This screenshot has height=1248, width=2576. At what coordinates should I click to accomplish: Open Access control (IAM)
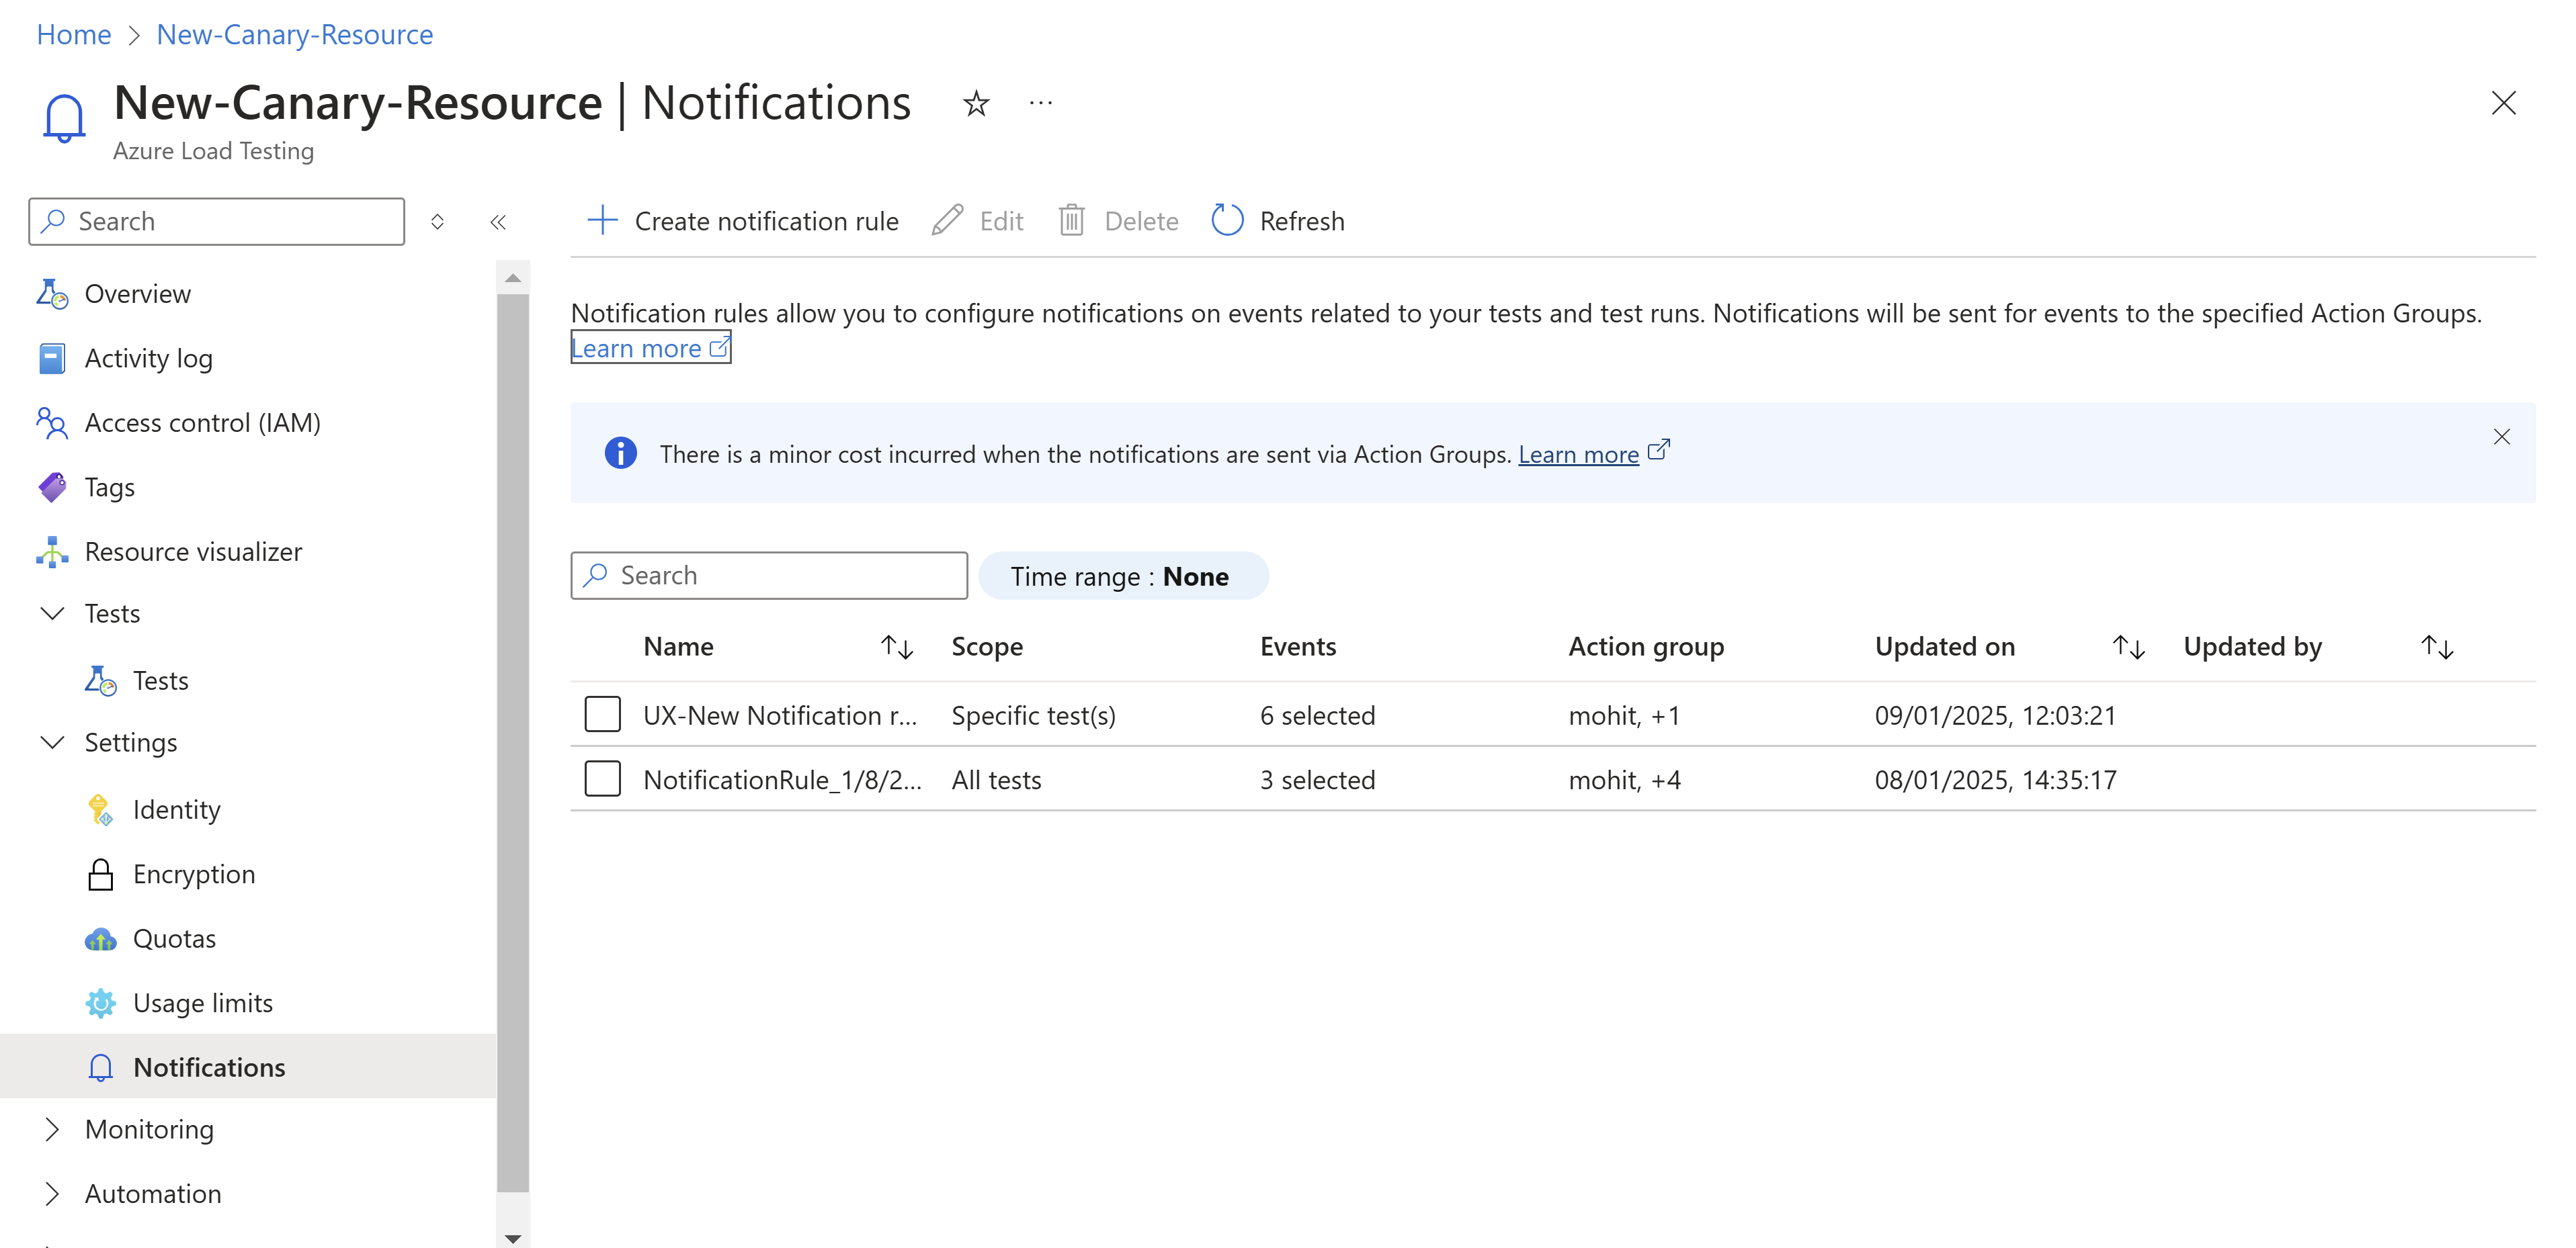[x=203, y=422]
